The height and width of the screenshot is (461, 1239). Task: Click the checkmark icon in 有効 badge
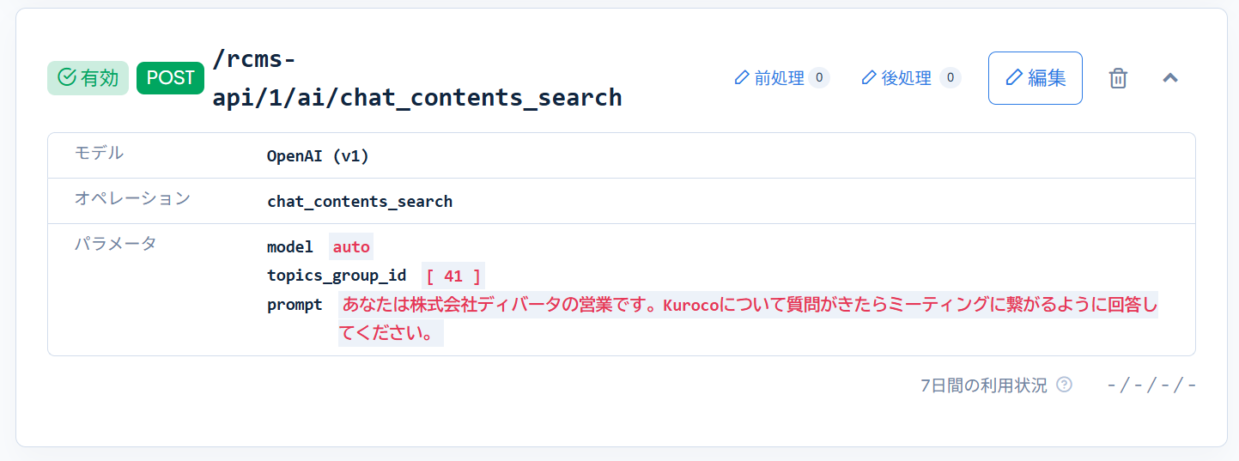pyautogui.click(x=66, y=78)
